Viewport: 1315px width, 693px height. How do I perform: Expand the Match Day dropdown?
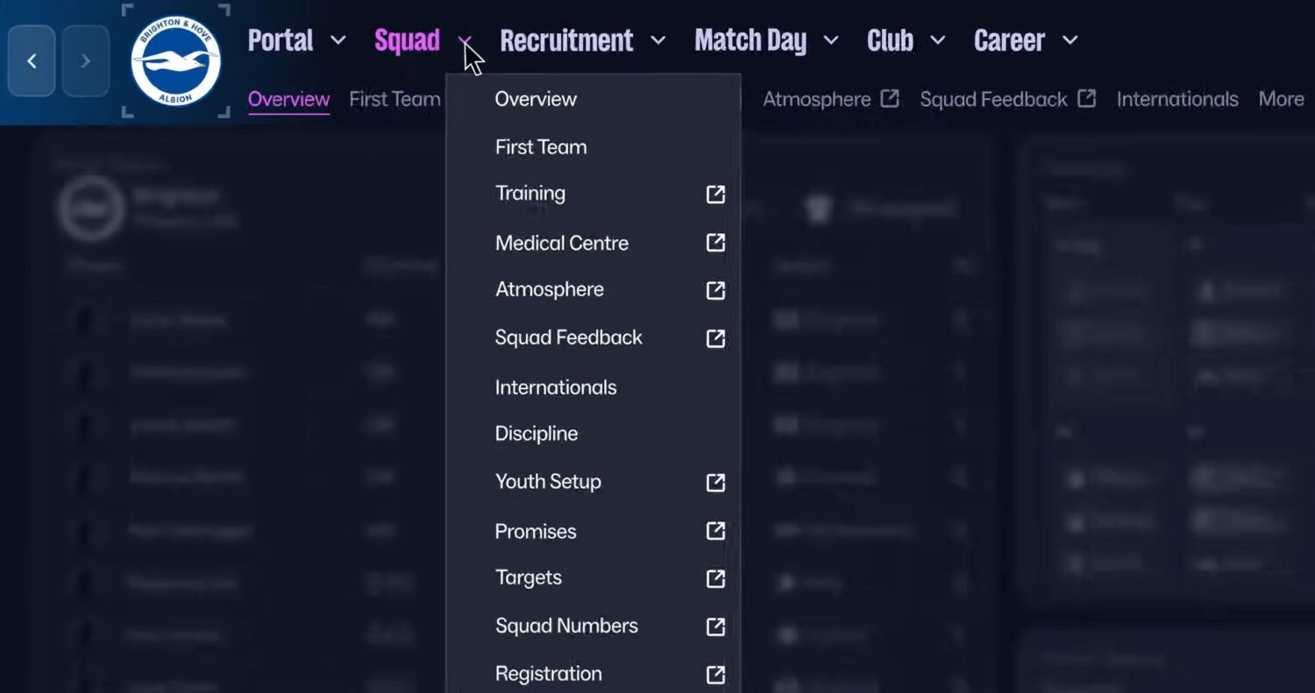(x=830, y=40)
